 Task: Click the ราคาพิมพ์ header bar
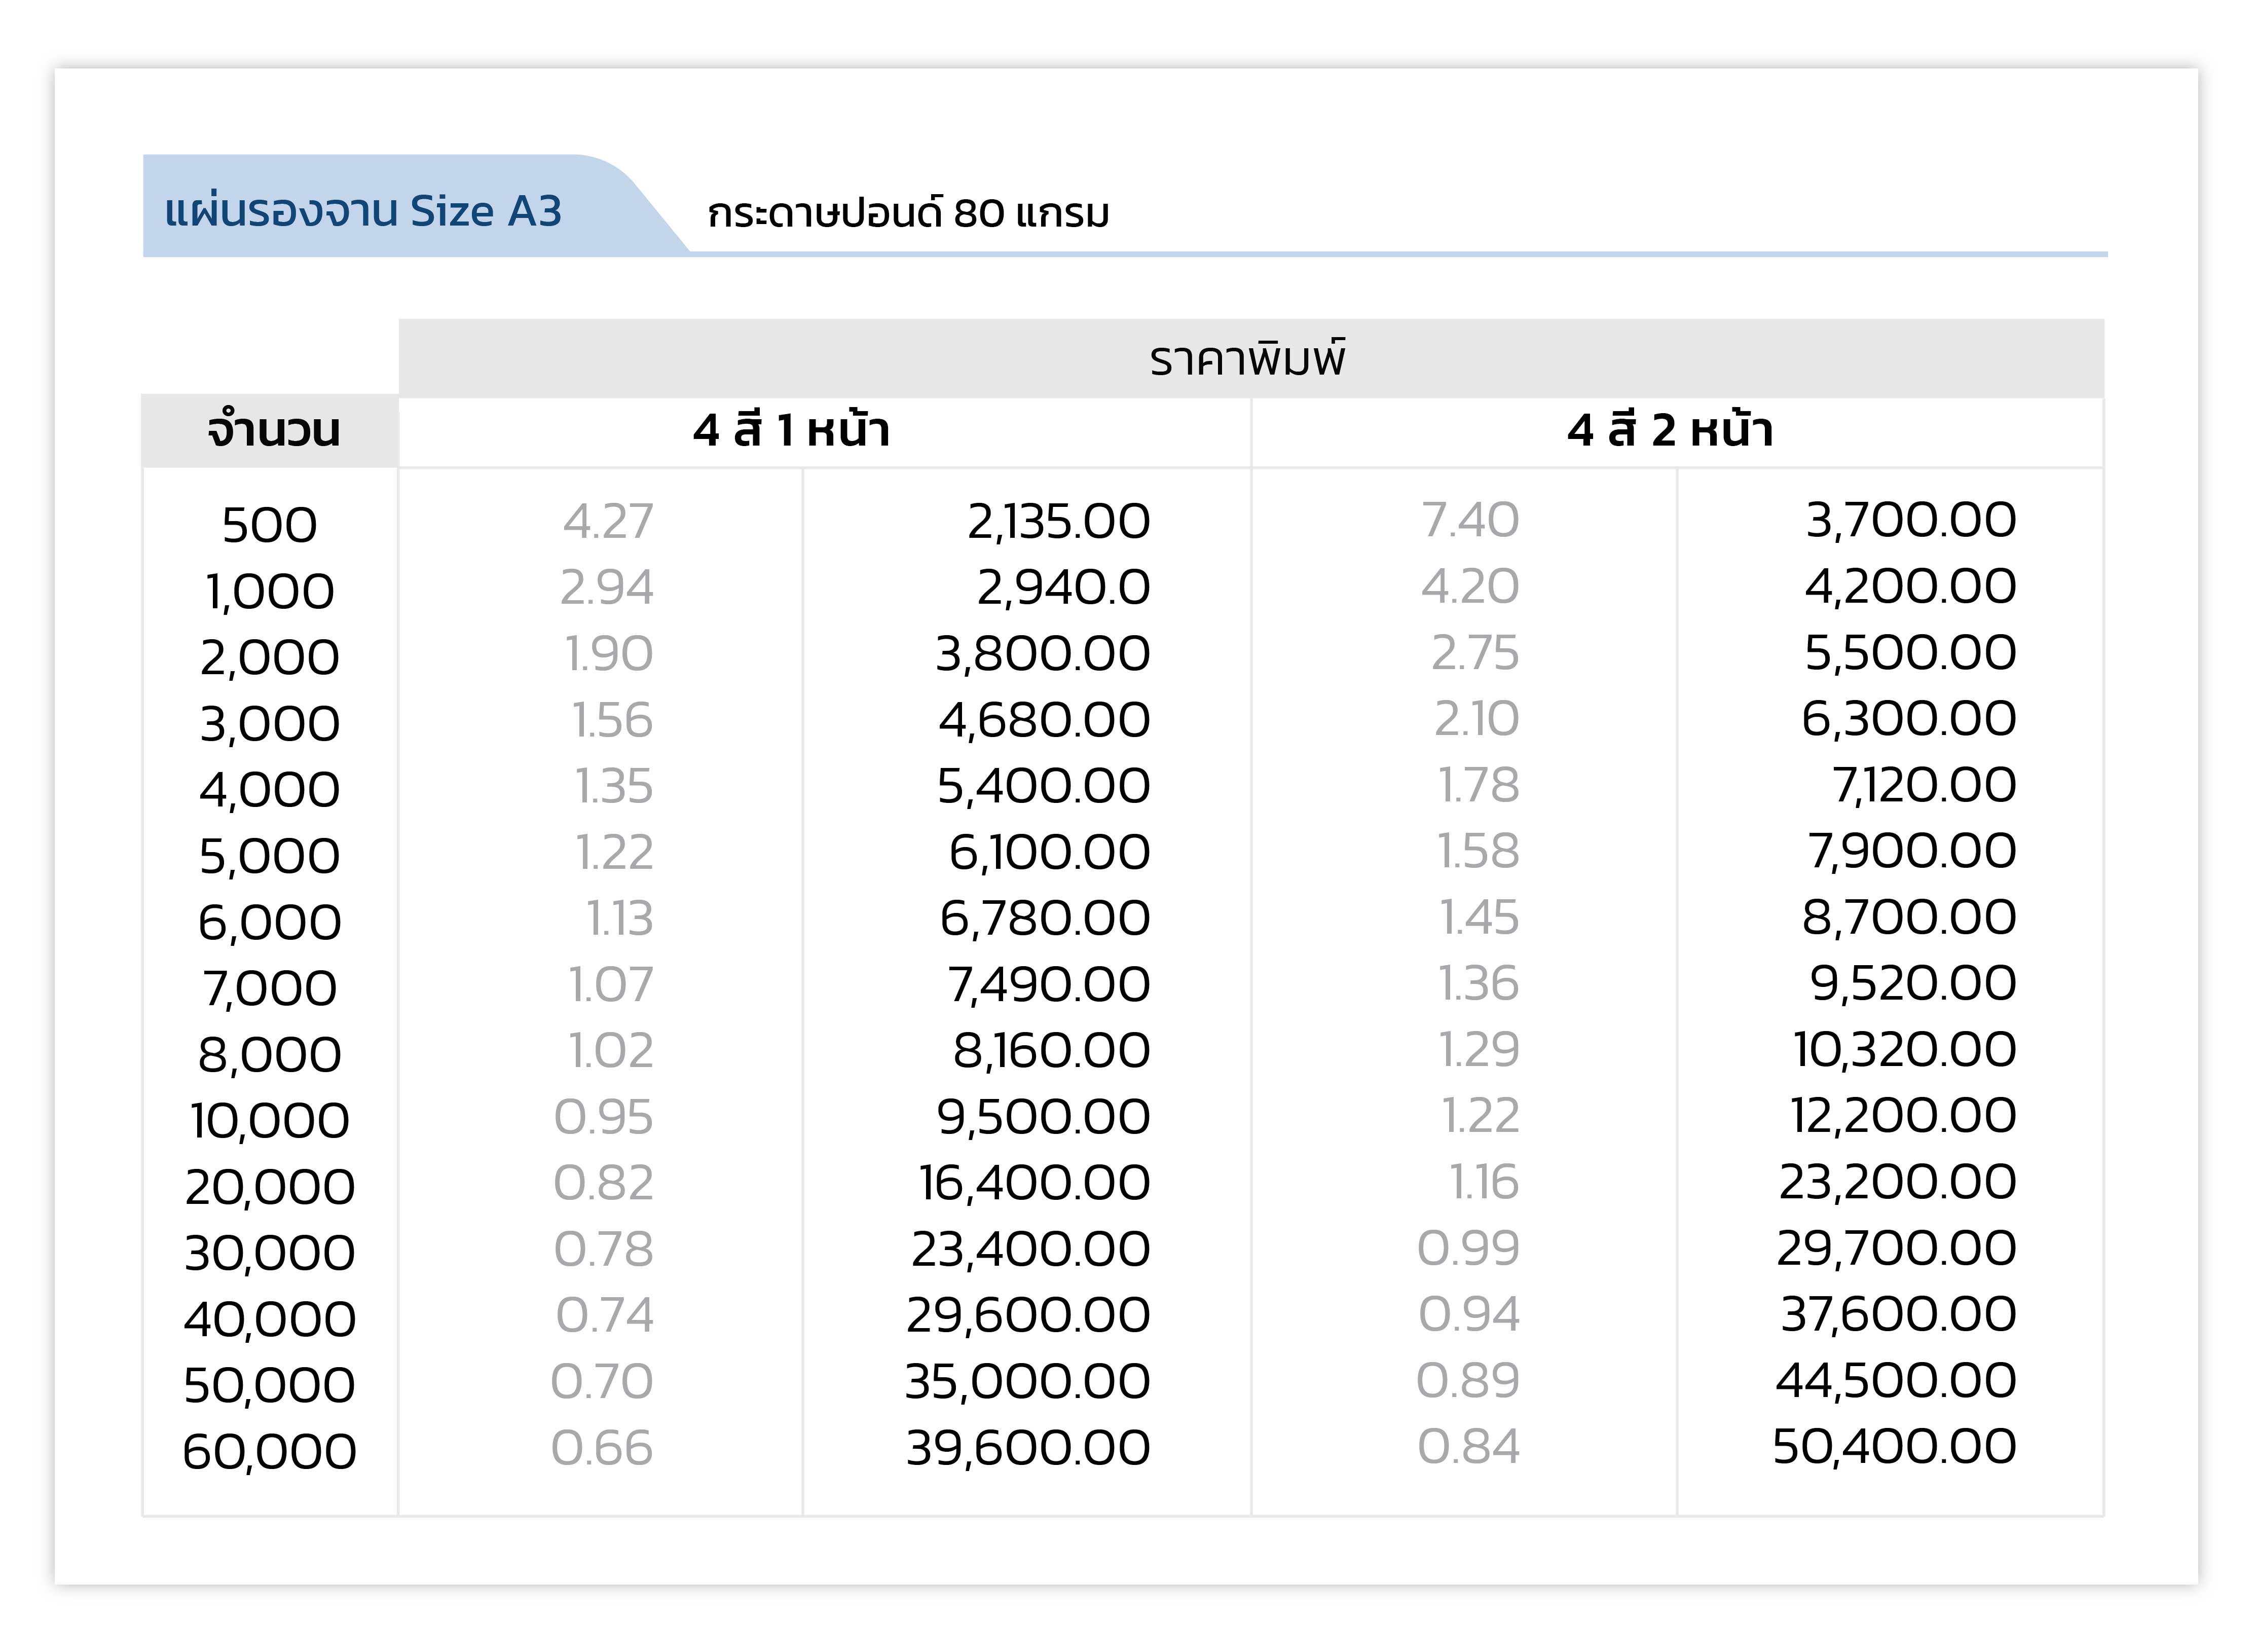[1249, 358]
